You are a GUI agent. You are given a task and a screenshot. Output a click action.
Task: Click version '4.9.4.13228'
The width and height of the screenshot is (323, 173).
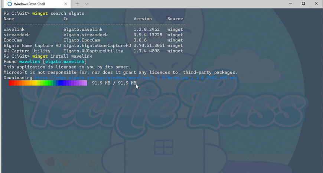(148, 35)
